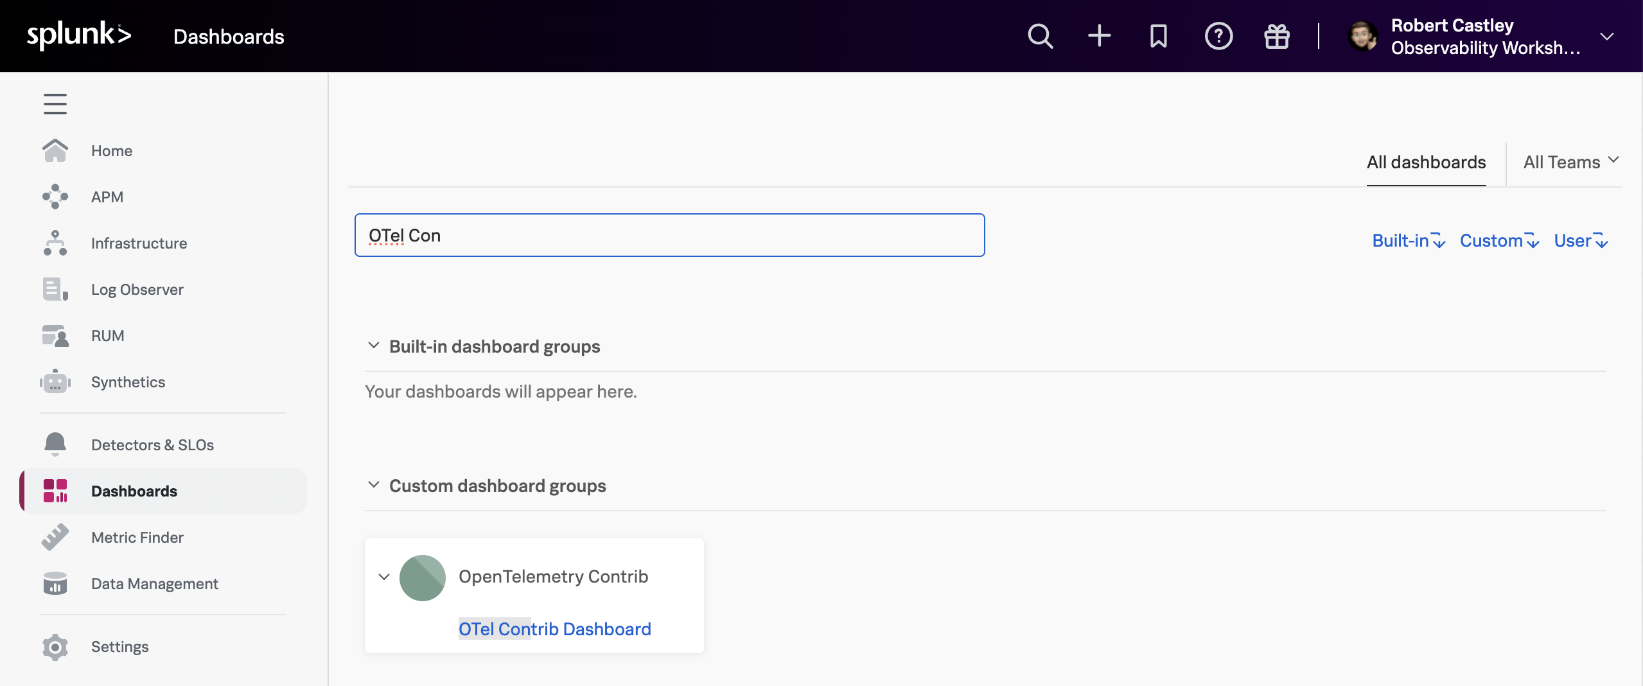Click the OTel Con search field
Image resolution: width=1643 pixels, height=686 pixels.
(x=669, y=235)
